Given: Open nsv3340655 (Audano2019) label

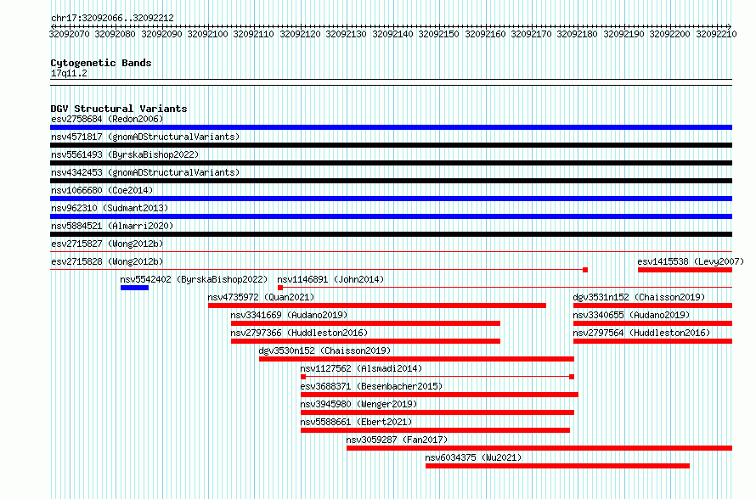Looking at the screenshot, I should (631, 315).
